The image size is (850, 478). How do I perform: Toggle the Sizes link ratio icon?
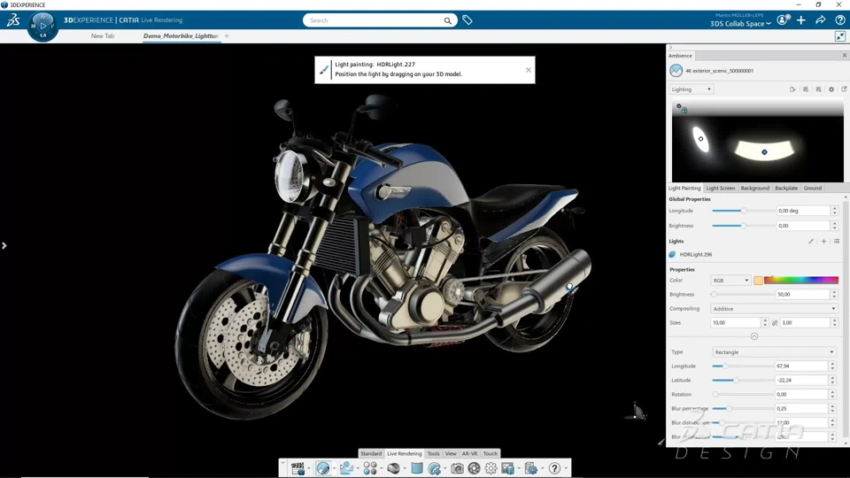tap(775, 323)
